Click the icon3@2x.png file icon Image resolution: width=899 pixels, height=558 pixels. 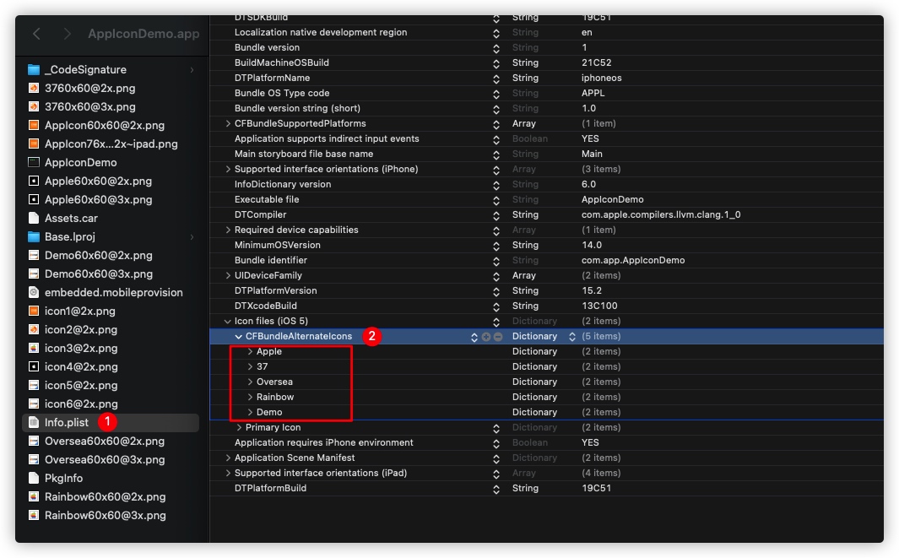[34, 348]
